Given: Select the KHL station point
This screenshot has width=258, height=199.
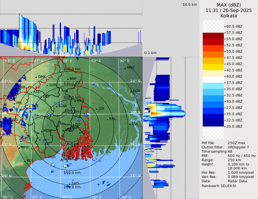Looking at the screenshot, I should 107,119.
